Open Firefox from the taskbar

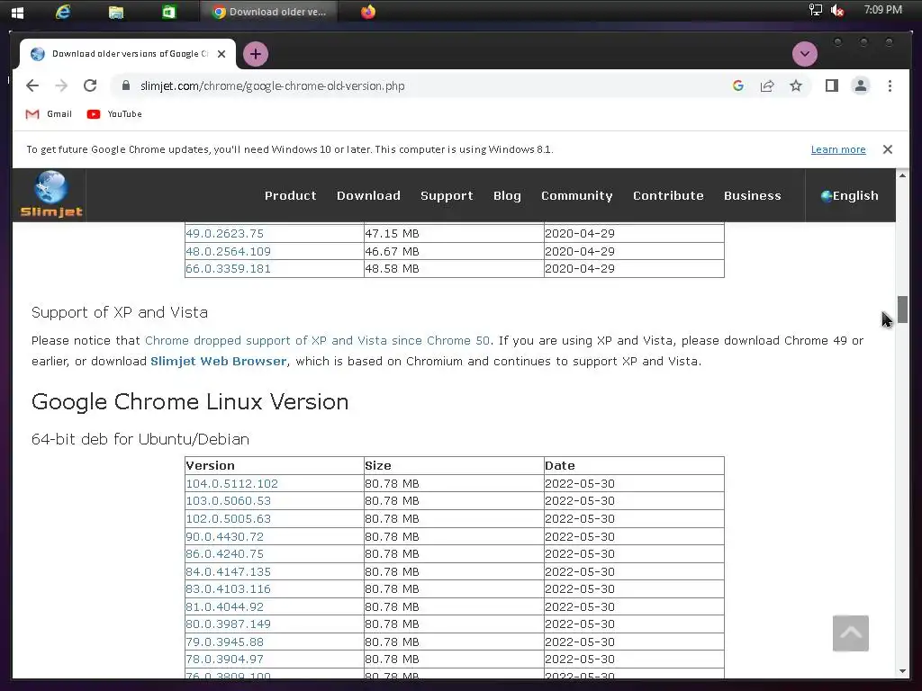tap(368, 12)
